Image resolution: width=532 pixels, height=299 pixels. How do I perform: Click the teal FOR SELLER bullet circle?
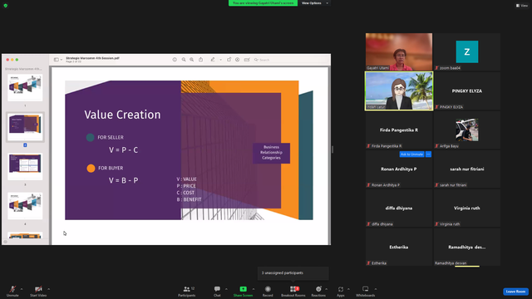pyautogui.click(x=91, y=137)
